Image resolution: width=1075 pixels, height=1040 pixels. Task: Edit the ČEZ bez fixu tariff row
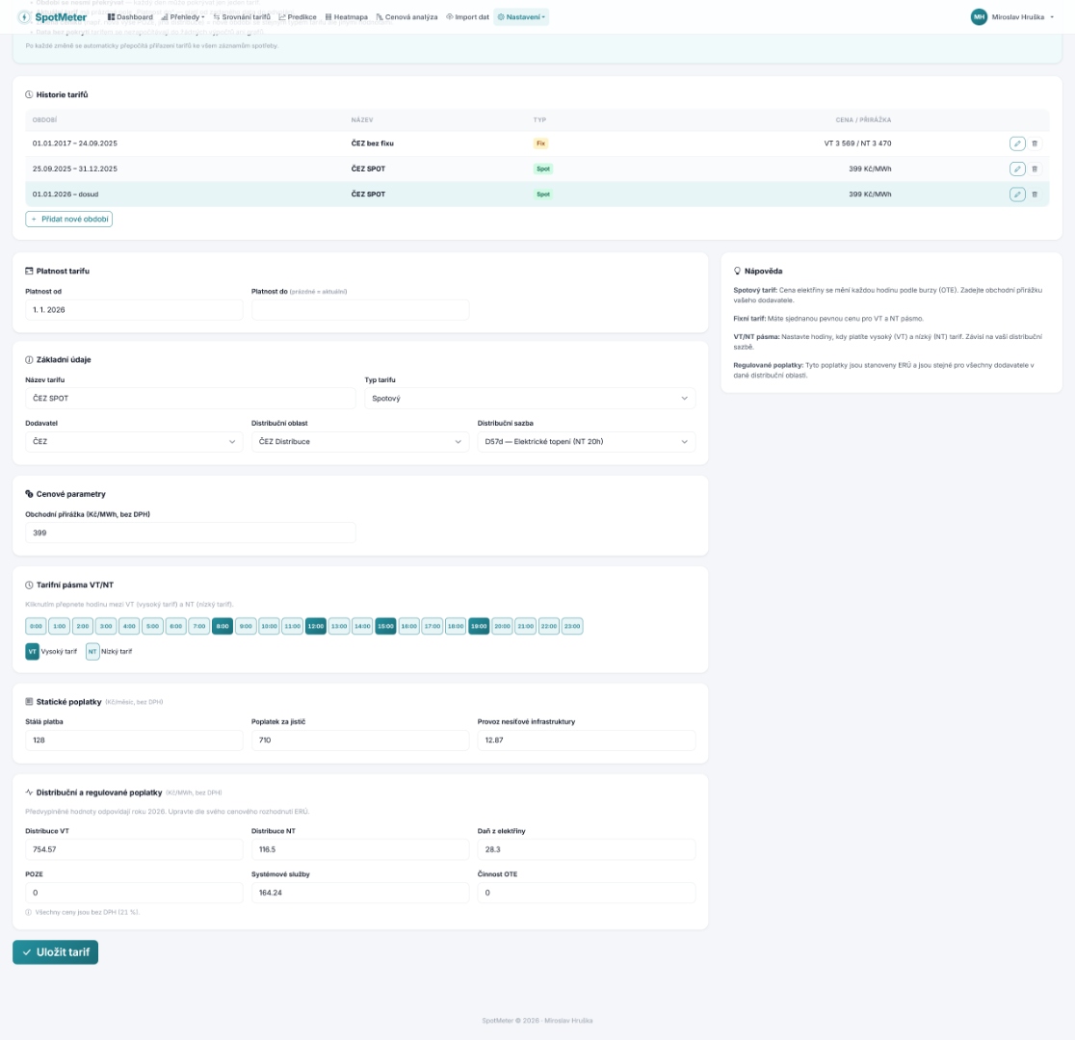(x=1017, y=143)
